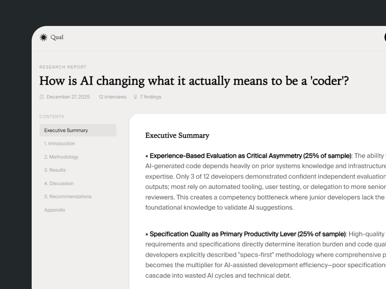Click the calendar icon beside the date
Image resolution: width=386 pixels, height=289 pixels.
[42, 97]
